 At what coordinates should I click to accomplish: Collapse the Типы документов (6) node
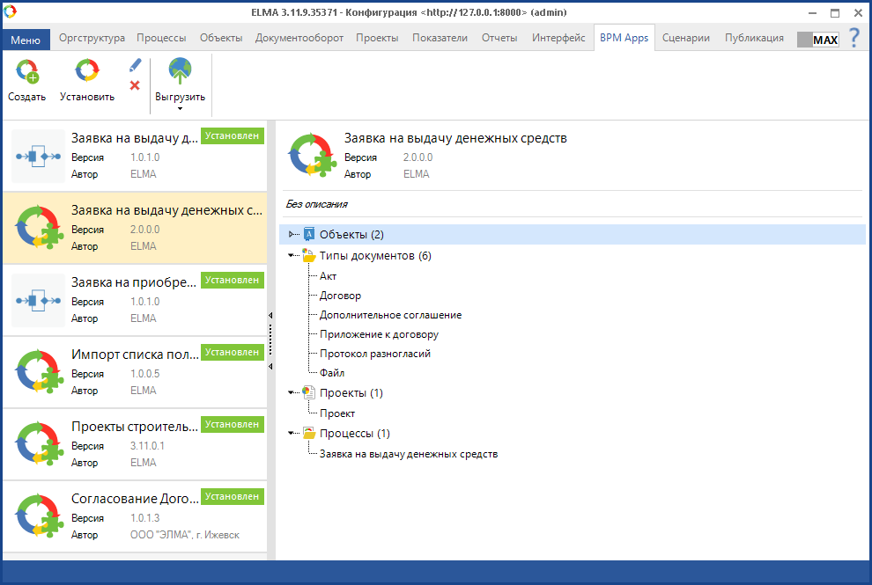[291, 256]
